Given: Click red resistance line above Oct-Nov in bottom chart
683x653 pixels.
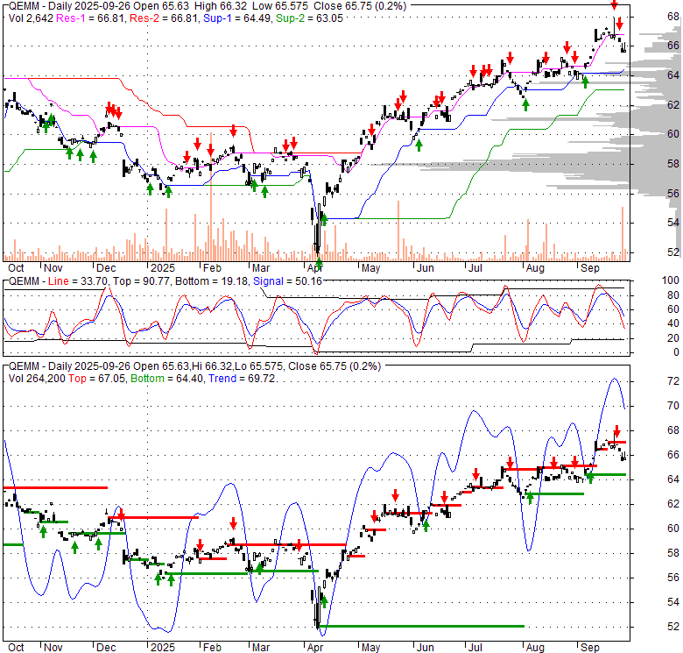Looking at the screenshot, I should point(55,487).
